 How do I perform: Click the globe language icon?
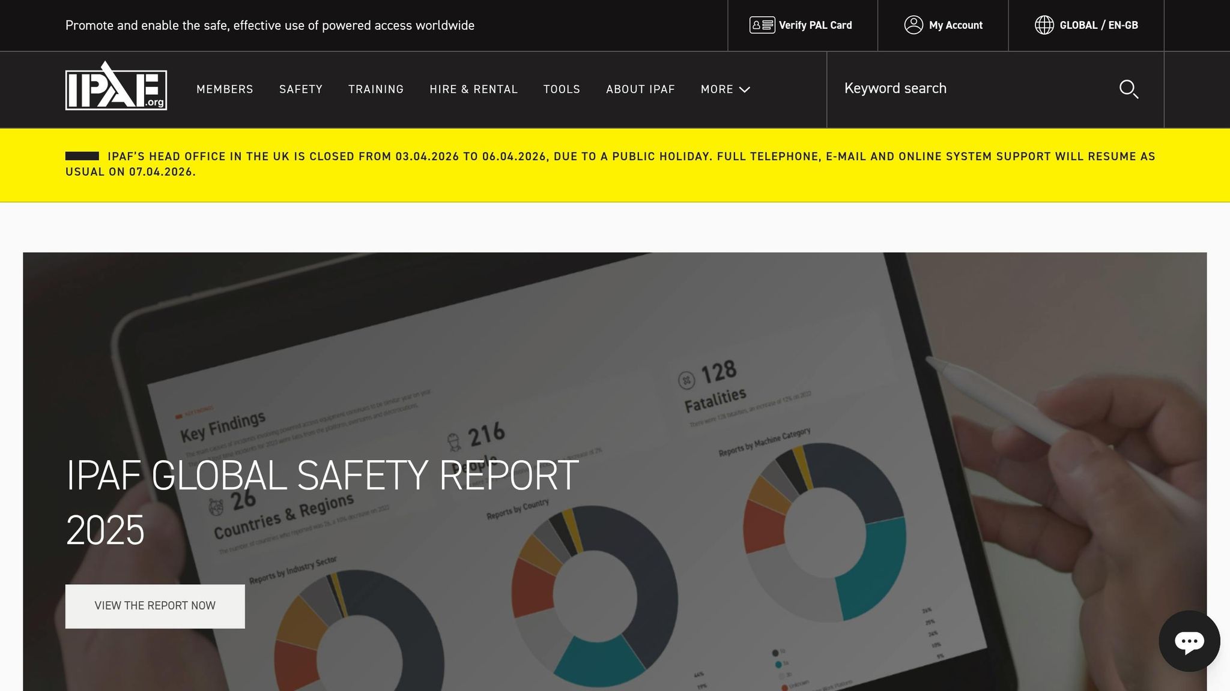click(x=1044, y=25)
